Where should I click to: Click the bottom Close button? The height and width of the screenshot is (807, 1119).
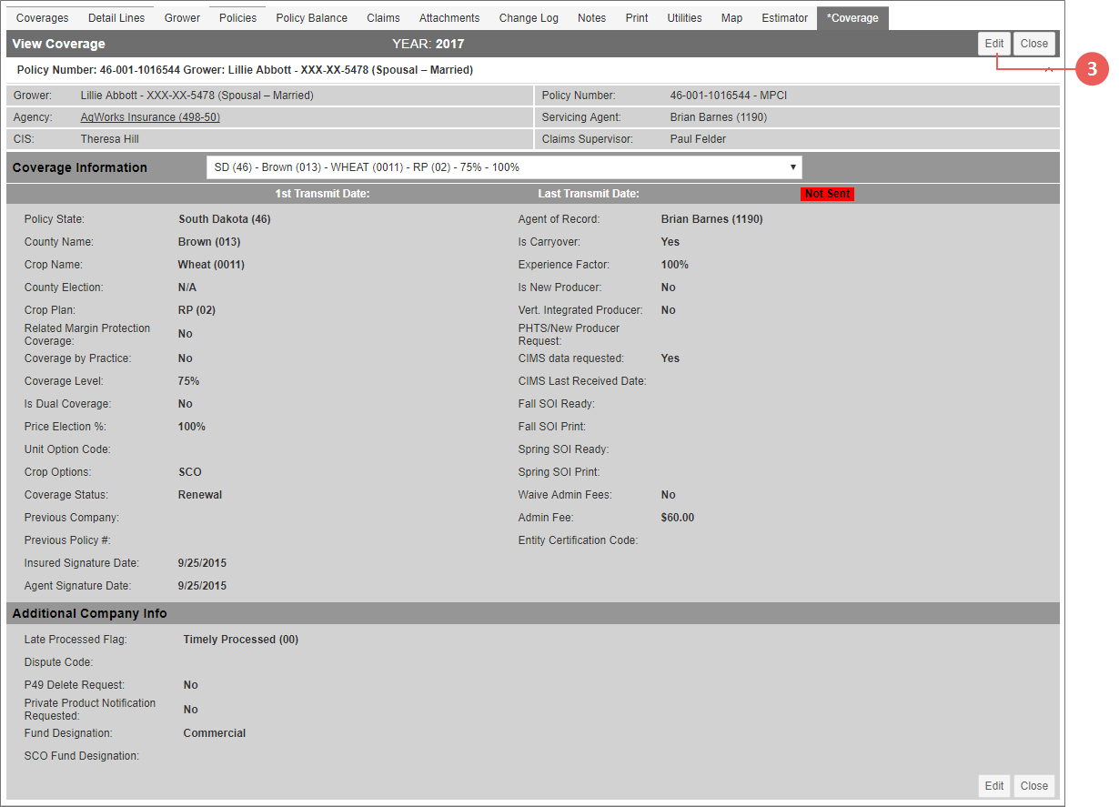point(1034,786)
